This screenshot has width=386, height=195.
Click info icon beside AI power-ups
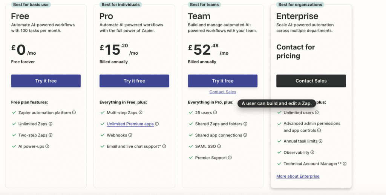coord(47,146)
